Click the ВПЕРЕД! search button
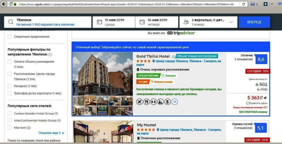The image size is (282, 144). pos(254,22)
